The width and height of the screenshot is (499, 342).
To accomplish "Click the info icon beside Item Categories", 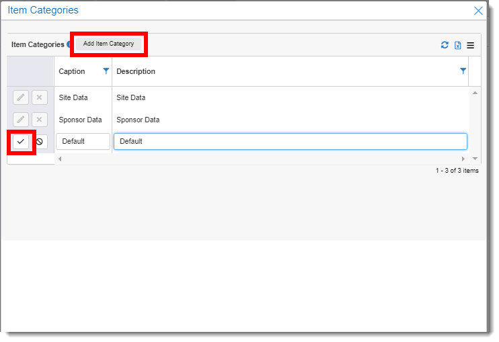I will point(69,44).
